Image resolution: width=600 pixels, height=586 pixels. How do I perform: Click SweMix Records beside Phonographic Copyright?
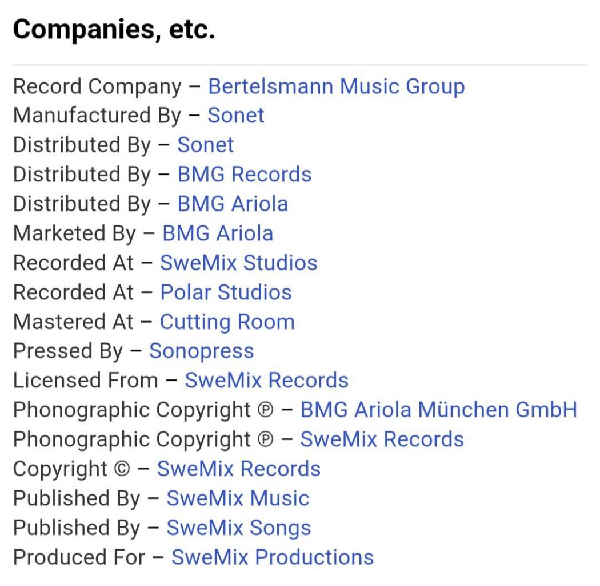coord(382,439)
